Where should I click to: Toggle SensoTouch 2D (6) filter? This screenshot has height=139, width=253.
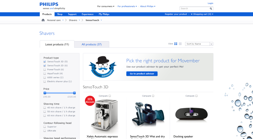(x=45, y=66)
